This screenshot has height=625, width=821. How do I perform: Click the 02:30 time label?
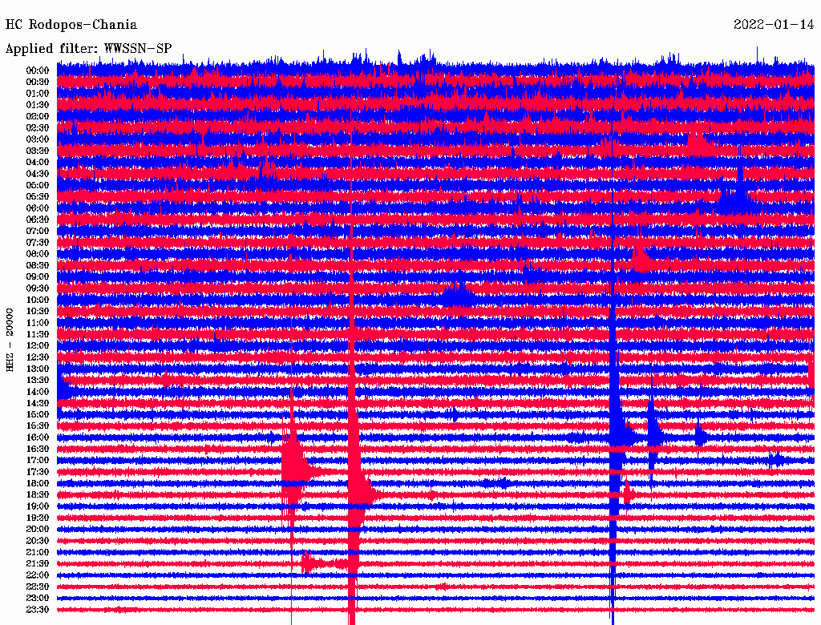tap(37, 127)
